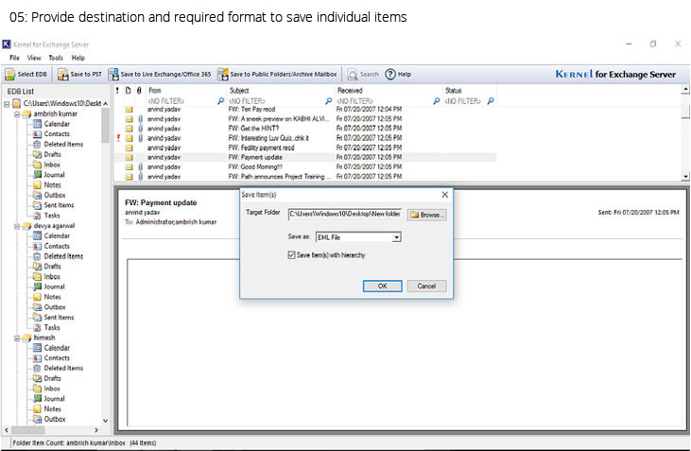Open himesh's Calendar folder
The height and width of the screenshot is (451, 691).
click(x=57, y=348)
